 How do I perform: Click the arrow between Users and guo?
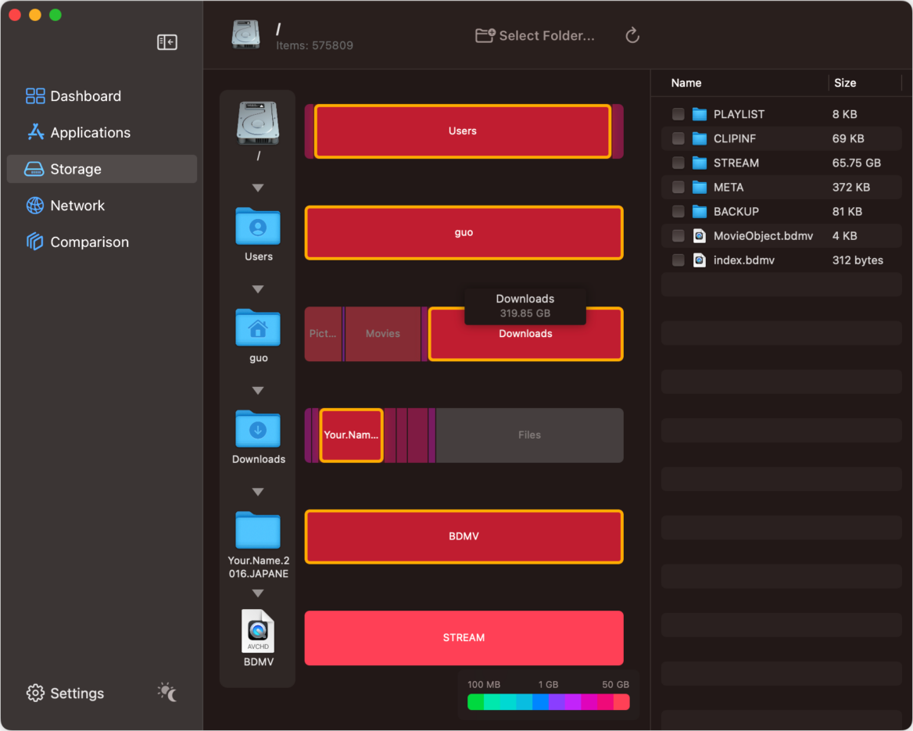point(258,289)
